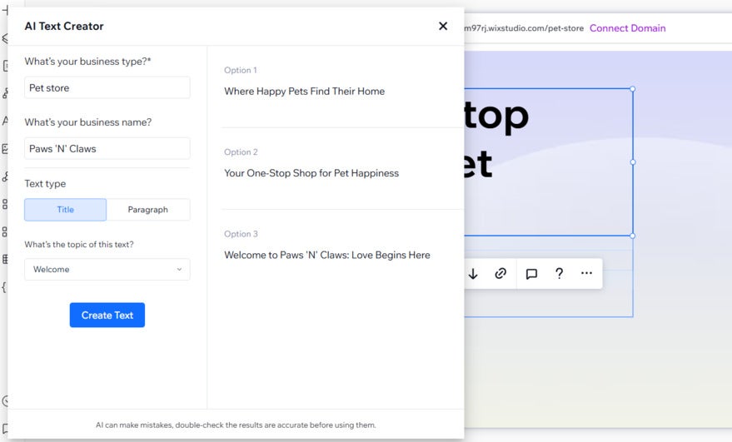Select the Paragraph text type

[x=148, y=210]
